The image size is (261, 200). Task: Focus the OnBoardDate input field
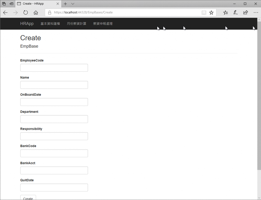point(54,102)
